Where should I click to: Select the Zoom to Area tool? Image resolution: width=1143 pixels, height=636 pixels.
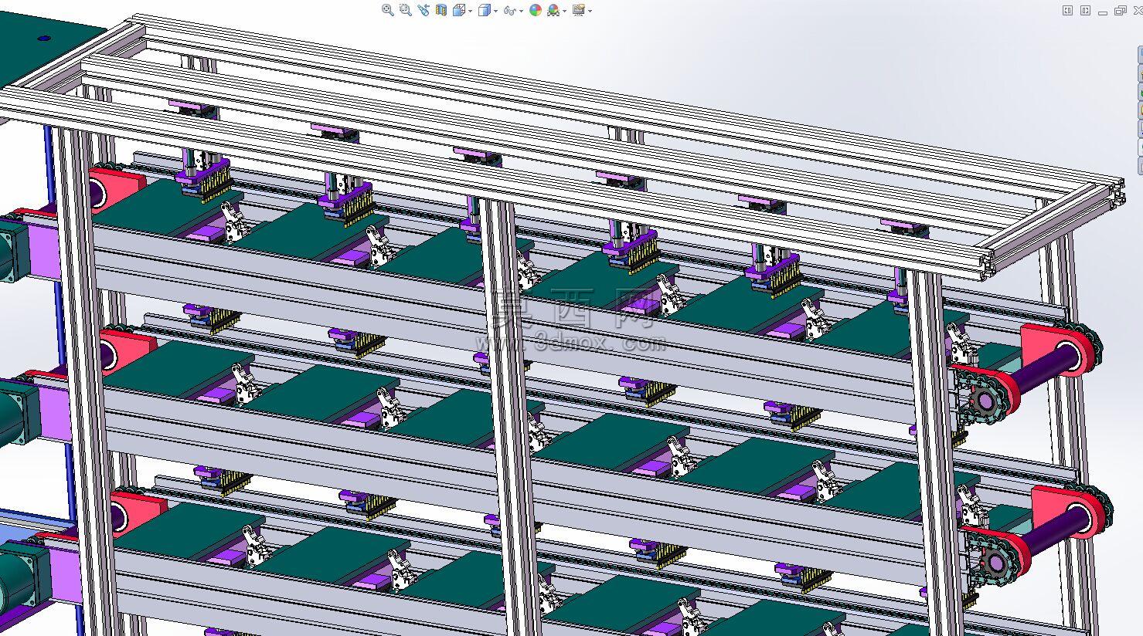coord(406,10)
